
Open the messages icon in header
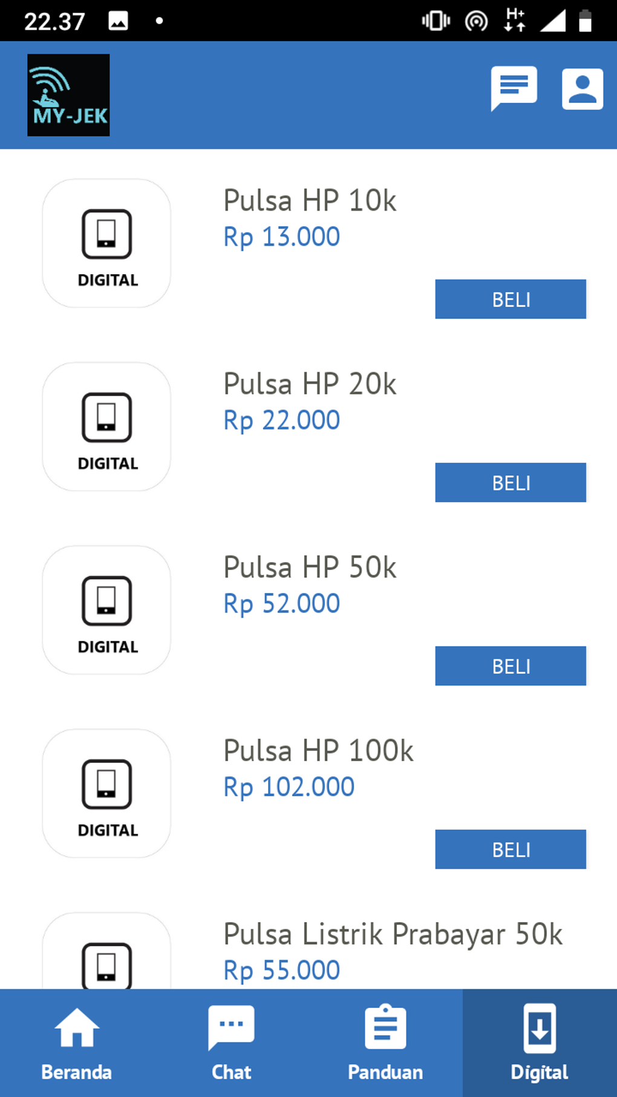point(514,88)
